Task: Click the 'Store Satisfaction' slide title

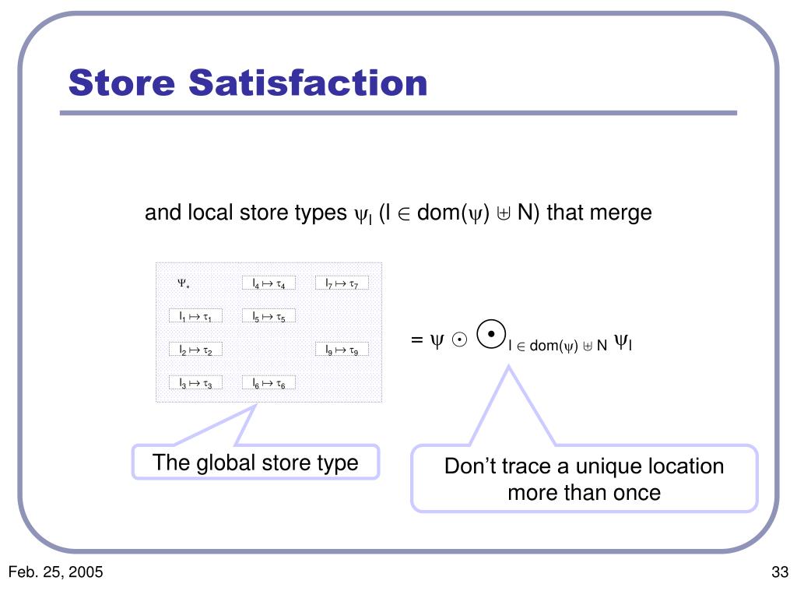Action: 248,83
